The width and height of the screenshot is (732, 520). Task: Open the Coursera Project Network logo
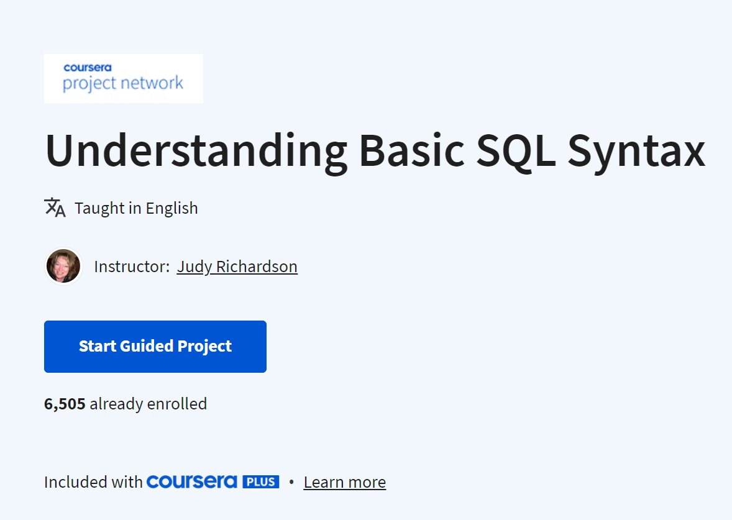click(x=123, y=78)
